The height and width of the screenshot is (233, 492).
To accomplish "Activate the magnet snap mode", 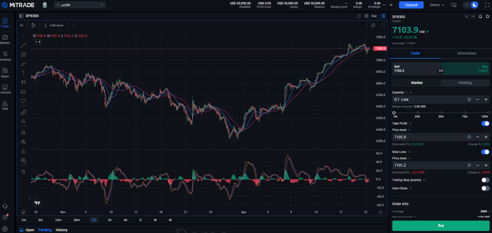I will pos(23,132).
